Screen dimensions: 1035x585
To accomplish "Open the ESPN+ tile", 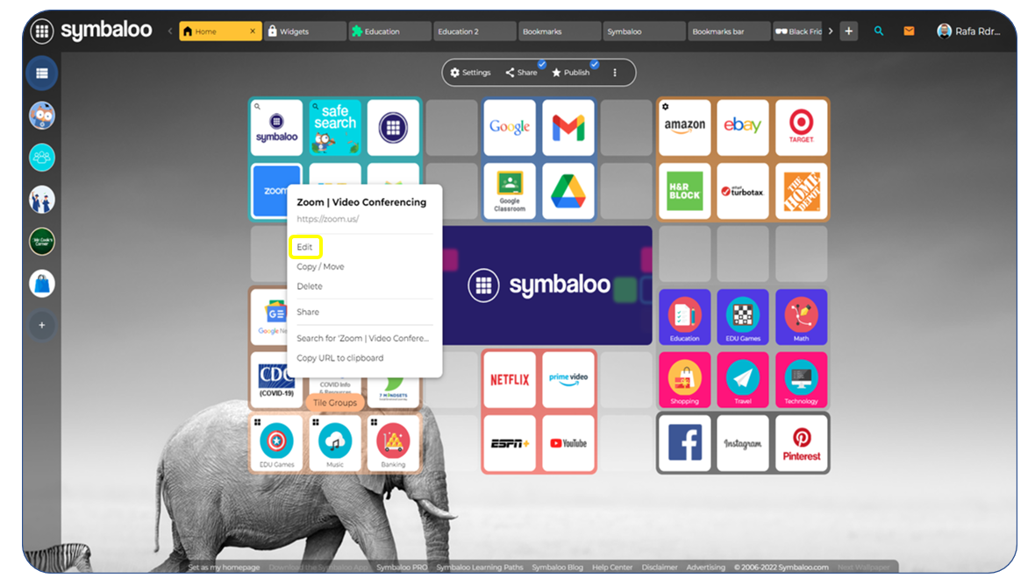I will click(510, 443).
